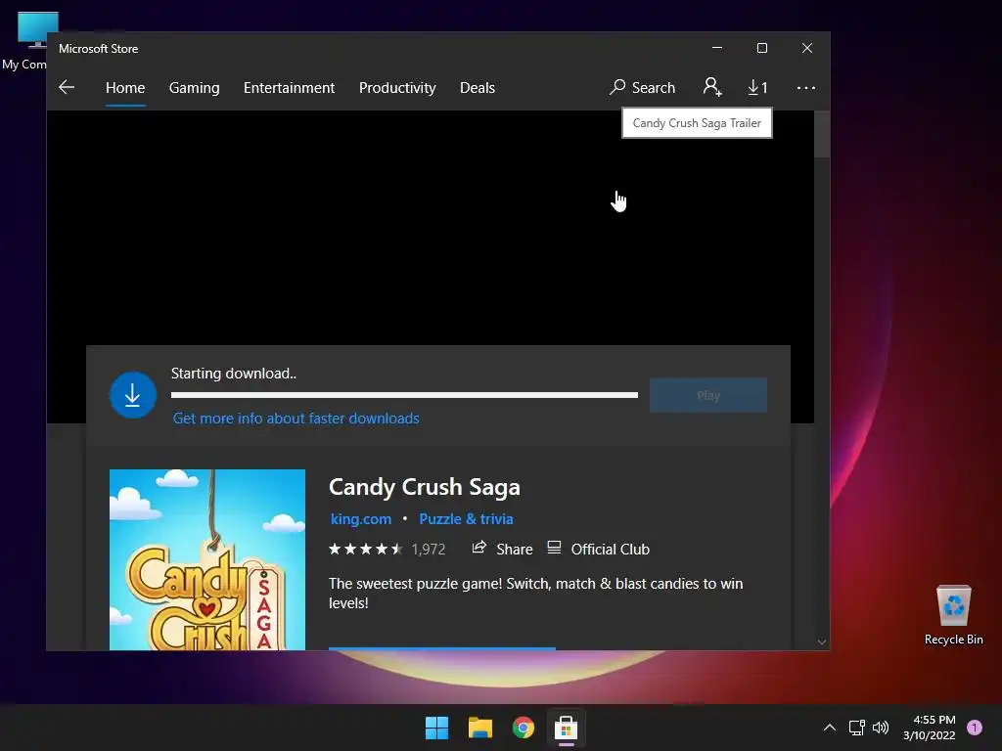Image resolution: width=1002 pixels, height=751 pixels.
Task: Open the clock showing 4:55 PM
Action: 930,728
